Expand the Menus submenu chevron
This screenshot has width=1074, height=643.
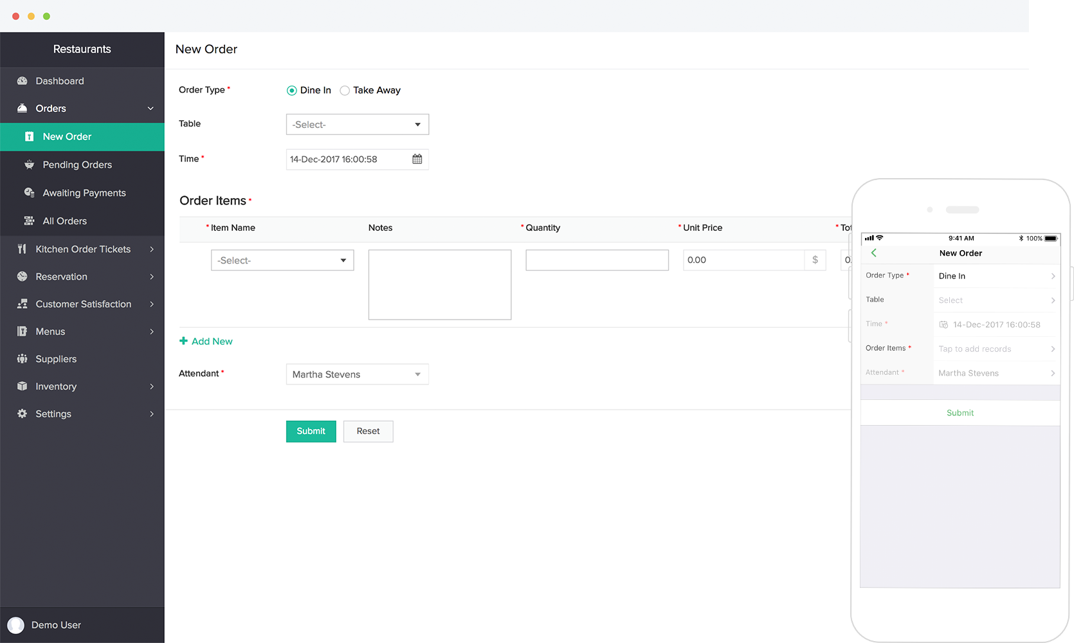click(152, 331)
